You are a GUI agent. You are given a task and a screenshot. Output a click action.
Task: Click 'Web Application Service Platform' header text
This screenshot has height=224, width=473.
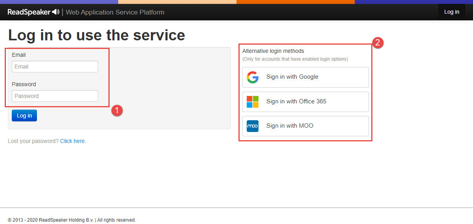pyautogui.click(x=115, y=12)
